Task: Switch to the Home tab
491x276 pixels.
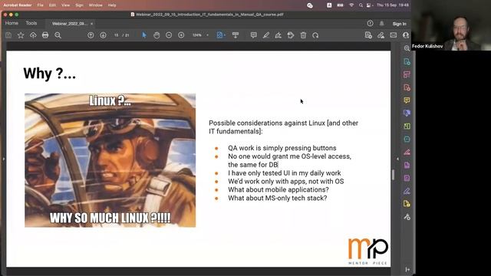Action: click(x=12, y=23)
